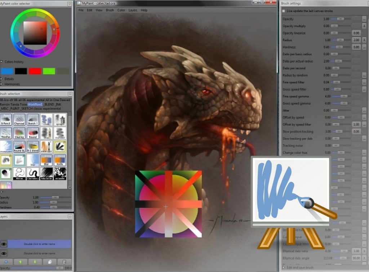Image resolution: width=369 pixels, height=272 pixels.
Task: Delete layer using the trash icon
Action: pos(64,262)
